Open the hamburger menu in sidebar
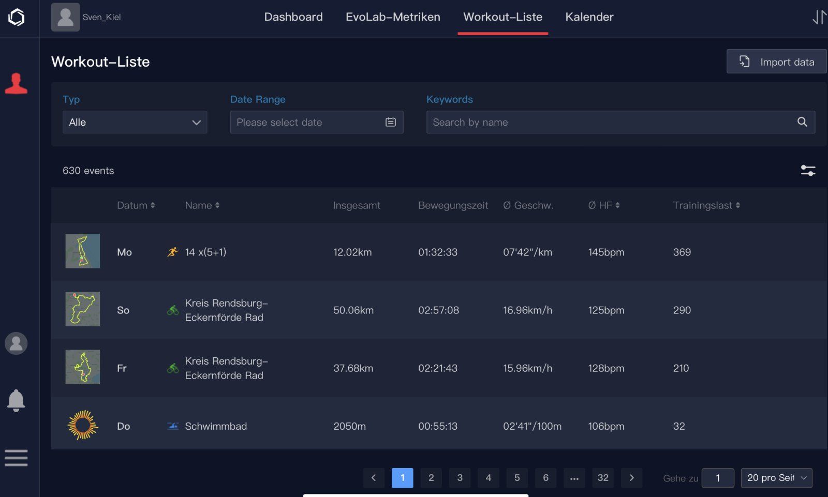828x497 pixels. click(x=16, y=458)
